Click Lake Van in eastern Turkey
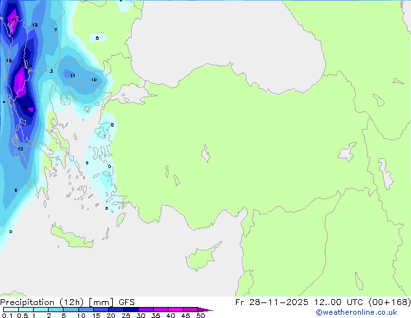Screen dimensions: 411x318 click(347, 152)
